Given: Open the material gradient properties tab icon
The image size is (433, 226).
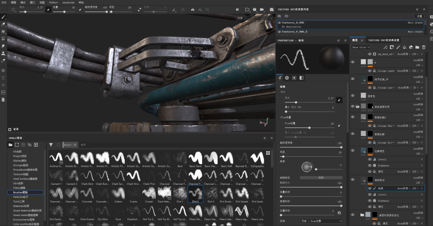Looking at the screenshot, I should [x=301, y=78].
